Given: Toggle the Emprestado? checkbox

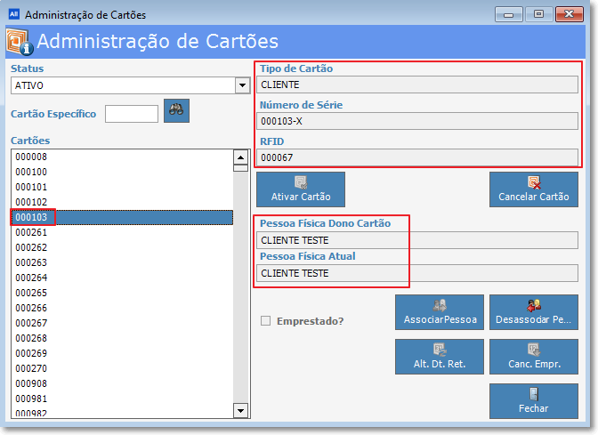Looking at the screenshot, I should coord(265,321).
